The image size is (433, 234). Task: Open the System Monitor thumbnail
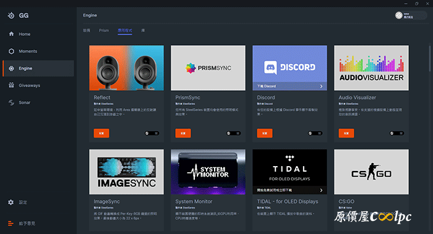208,172
